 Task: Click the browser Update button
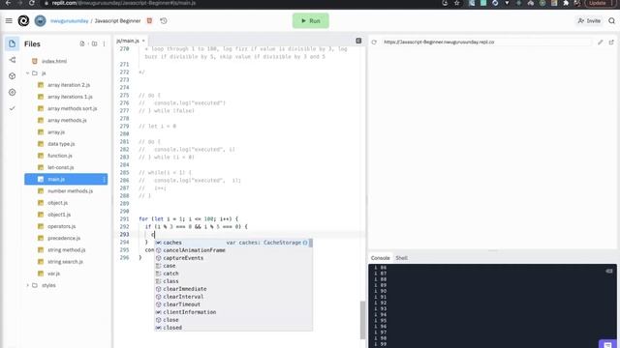[599, 3]
